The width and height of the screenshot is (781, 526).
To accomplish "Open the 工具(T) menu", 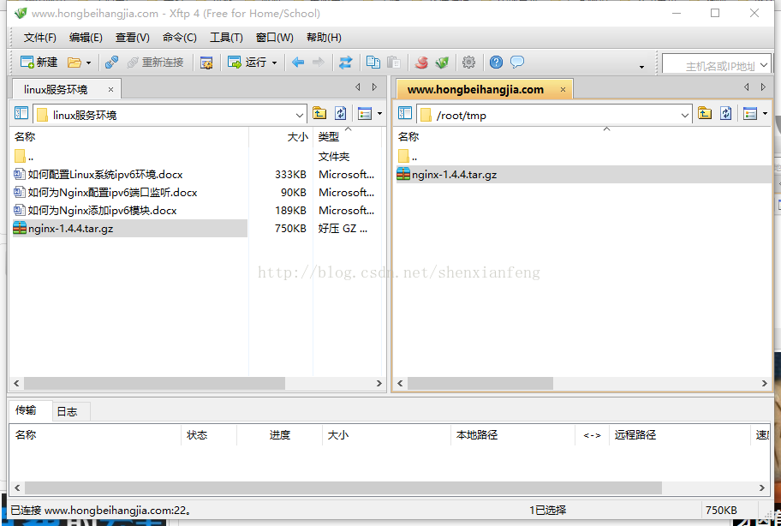I will pos(226,38).
